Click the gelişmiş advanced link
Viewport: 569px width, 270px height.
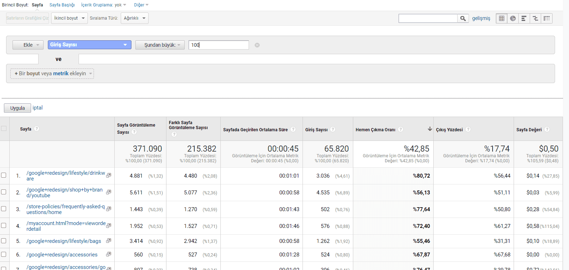[x=481, y=19]
